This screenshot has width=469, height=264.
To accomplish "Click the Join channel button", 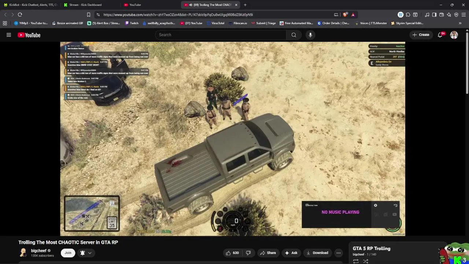I will pyautogui.click(x=68, y=253).
